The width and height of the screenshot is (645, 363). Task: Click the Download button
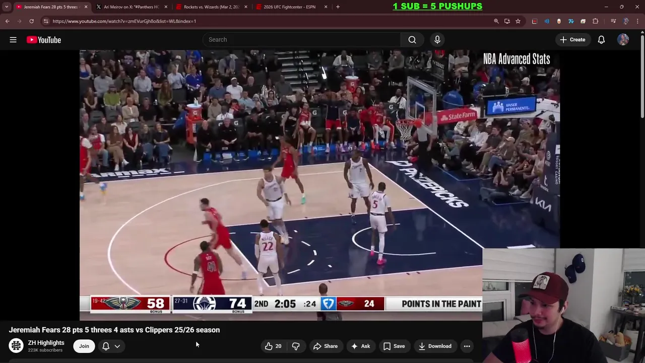tap(435, 346)
